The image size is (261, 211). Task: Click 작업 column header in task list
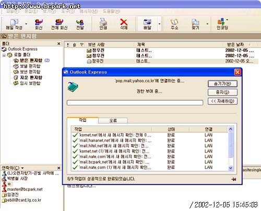click(111, 129)
